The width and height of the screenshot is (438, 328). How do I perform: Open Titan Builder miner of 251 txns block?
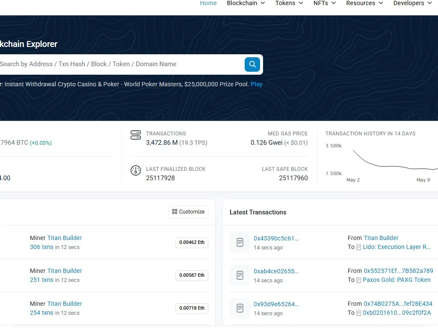(65, 271)
